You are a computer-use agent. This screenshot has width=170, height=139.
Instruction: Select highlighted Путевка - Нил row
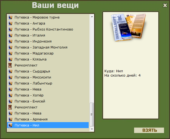tap(48, 125)
